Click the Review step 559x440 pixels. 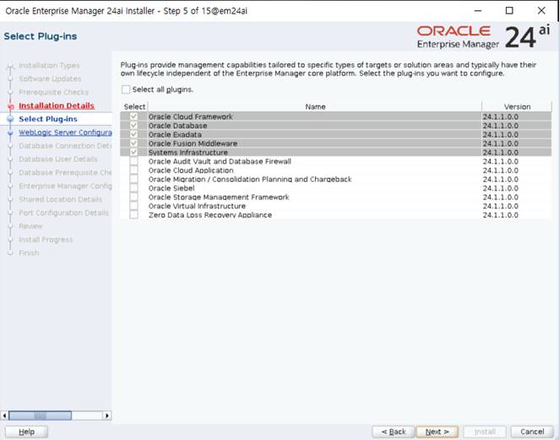click(30, 227)
